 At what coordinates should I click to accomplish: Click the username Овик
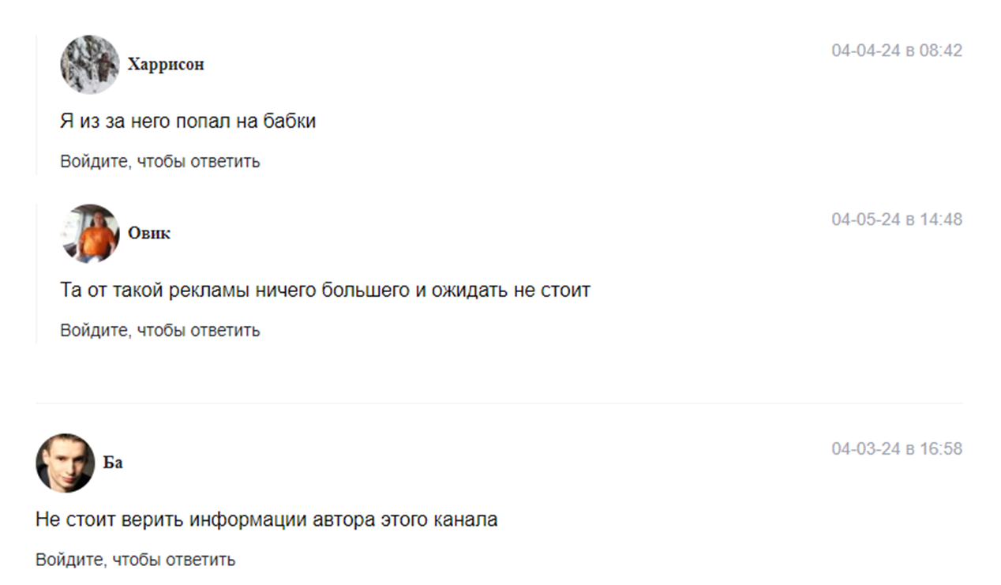(x=149, y=234)
